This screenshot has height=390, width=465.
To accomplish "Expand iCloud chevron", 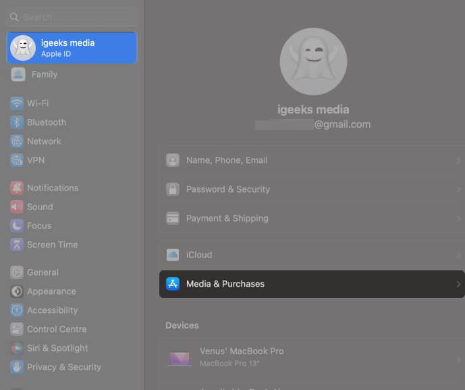I will coord(458,255).
